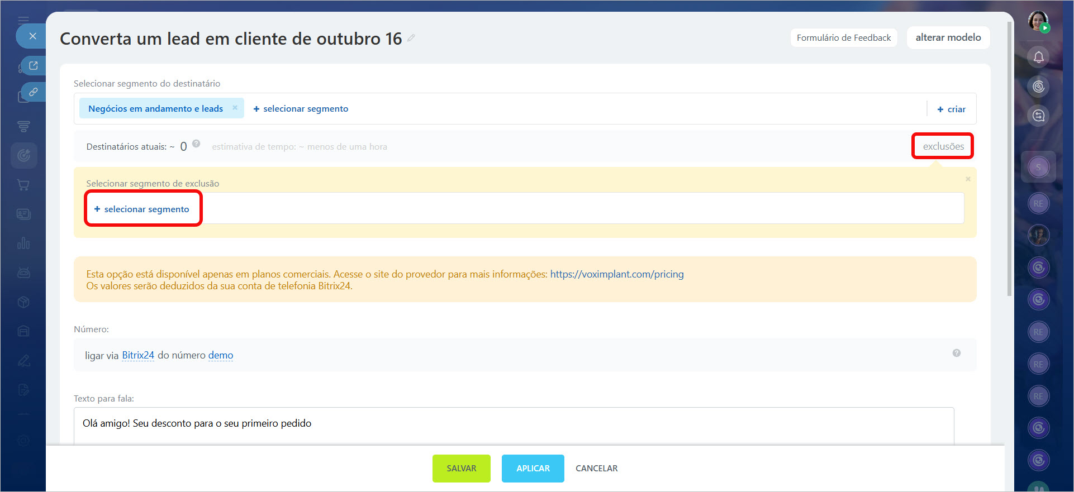Open the notifications bell

click(x=1038, y=57)
